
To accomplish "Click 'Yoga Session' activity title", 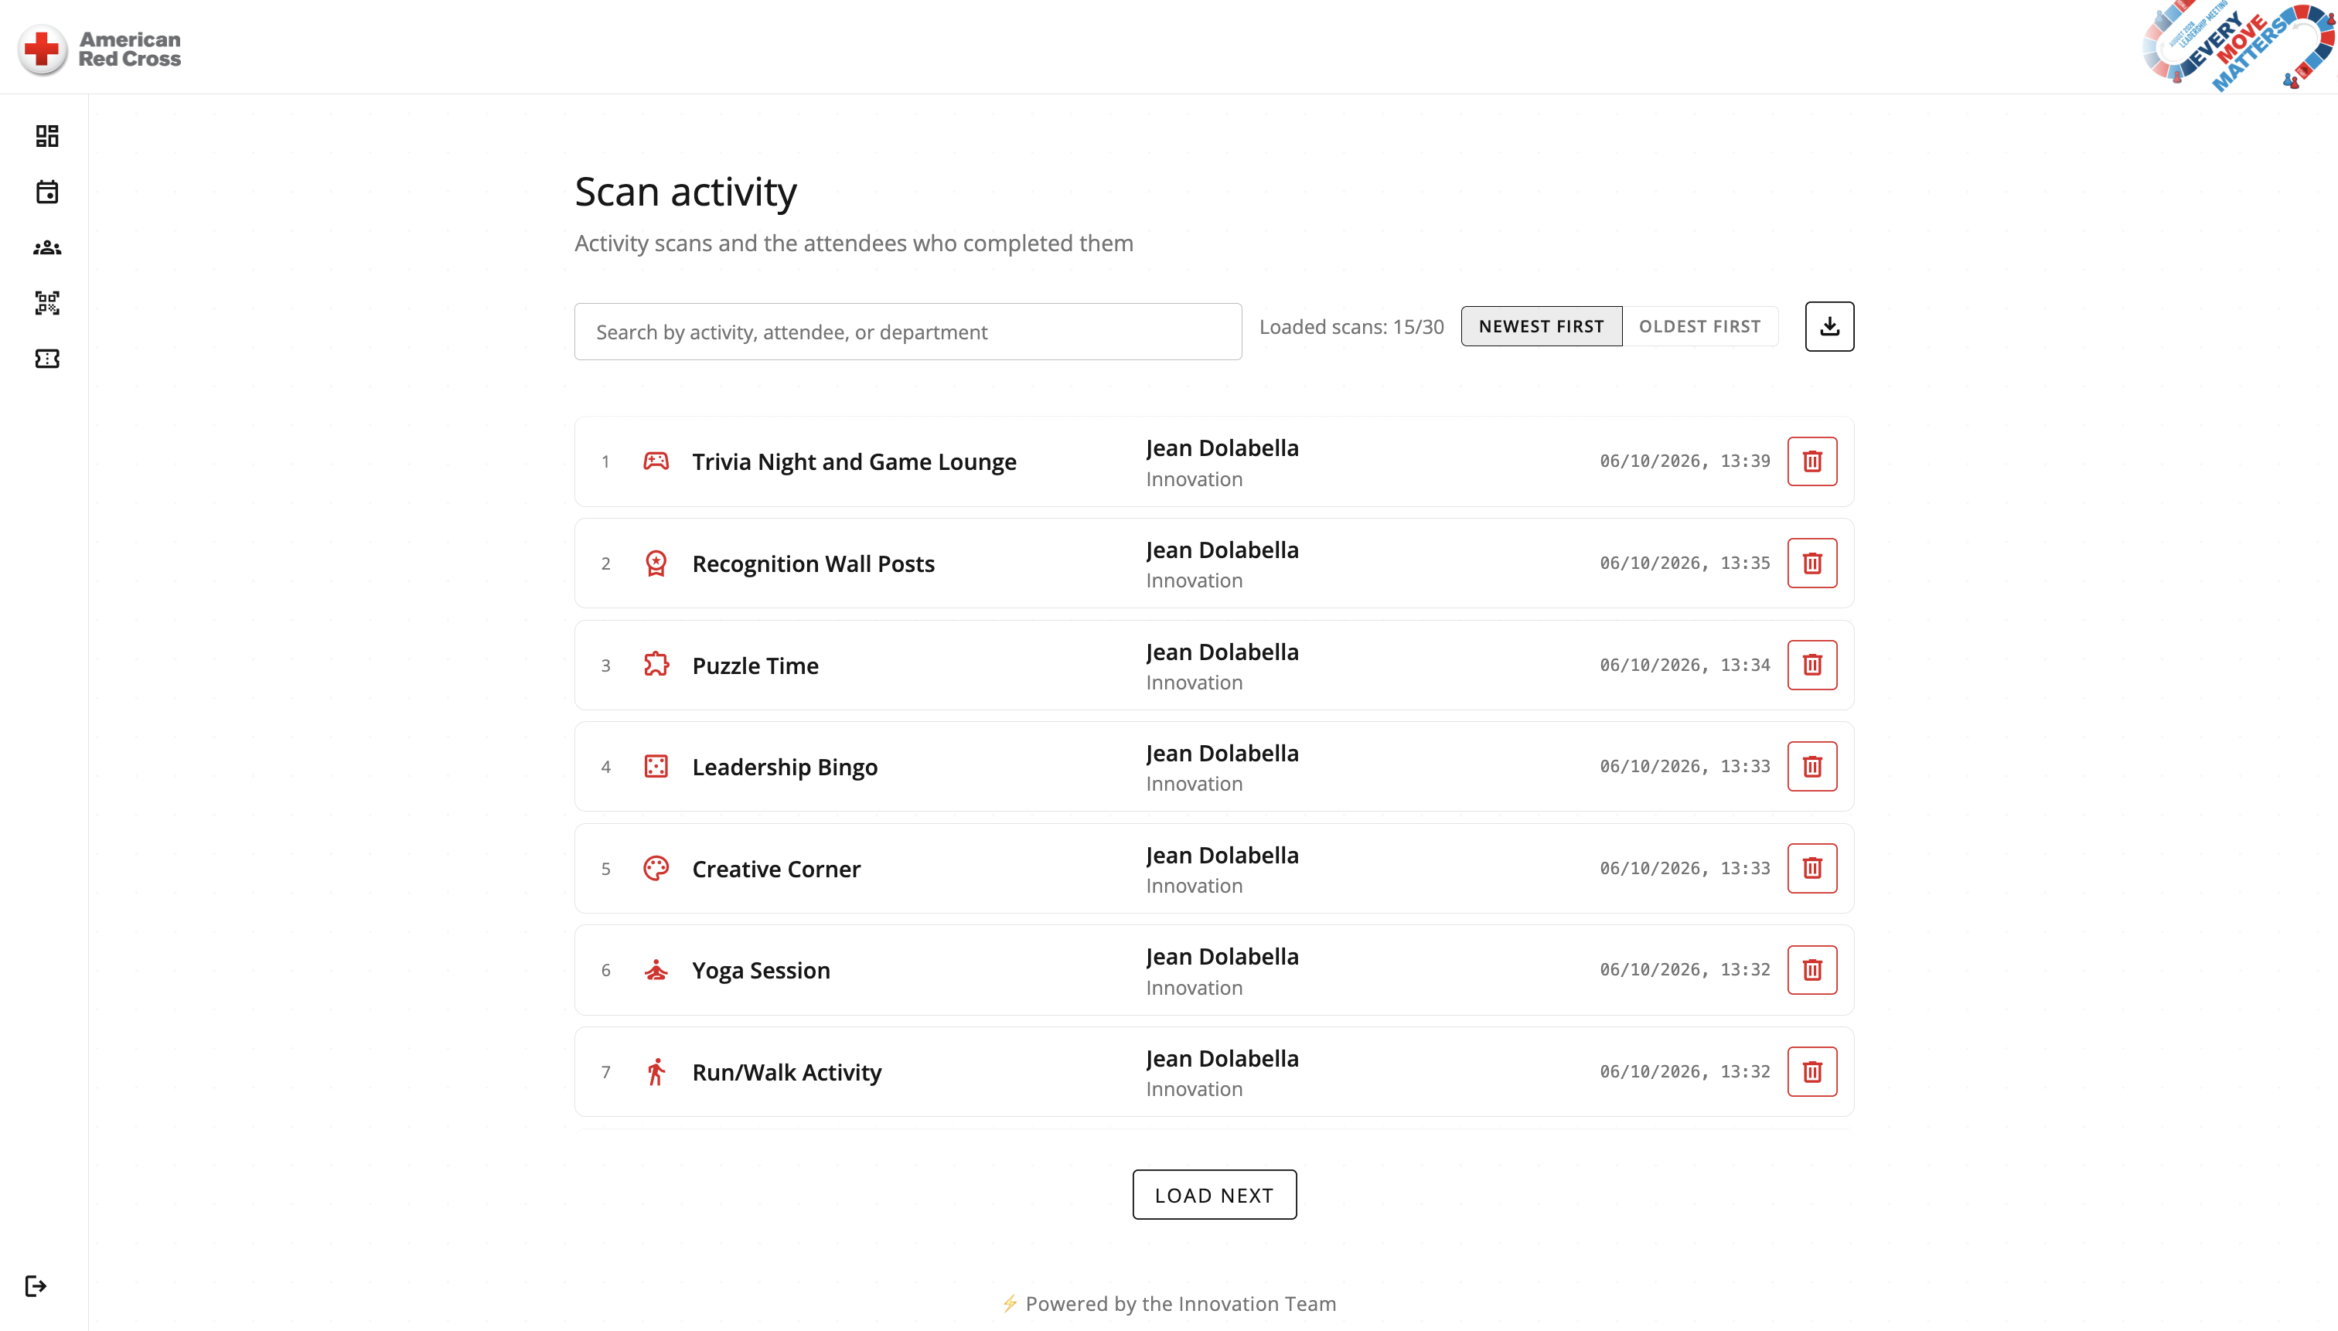I will click(761, 970).
